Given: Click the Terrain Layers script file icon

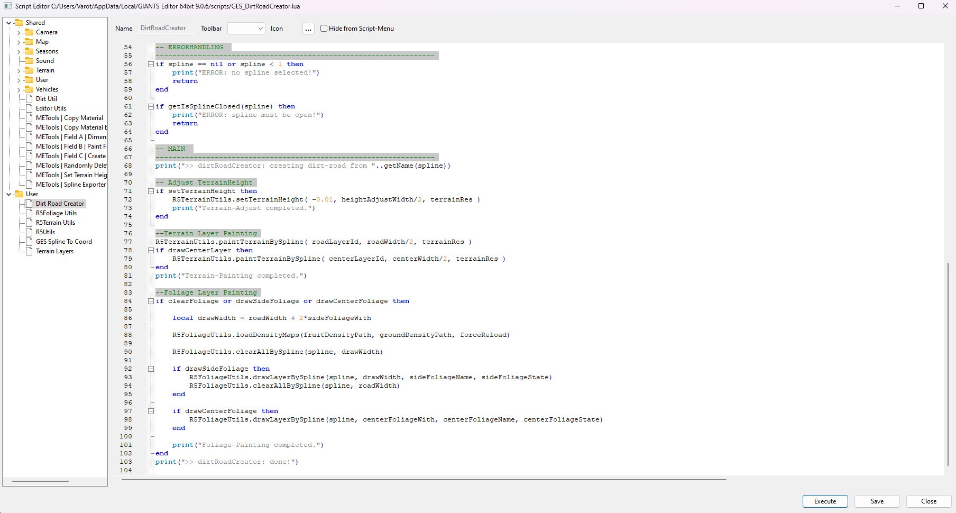Looking at the screenshot, I should [29, 251].
